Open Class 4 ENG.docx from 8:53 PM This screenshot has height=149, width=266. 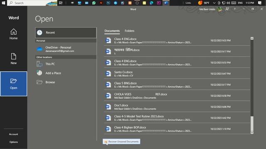(177, 62)
